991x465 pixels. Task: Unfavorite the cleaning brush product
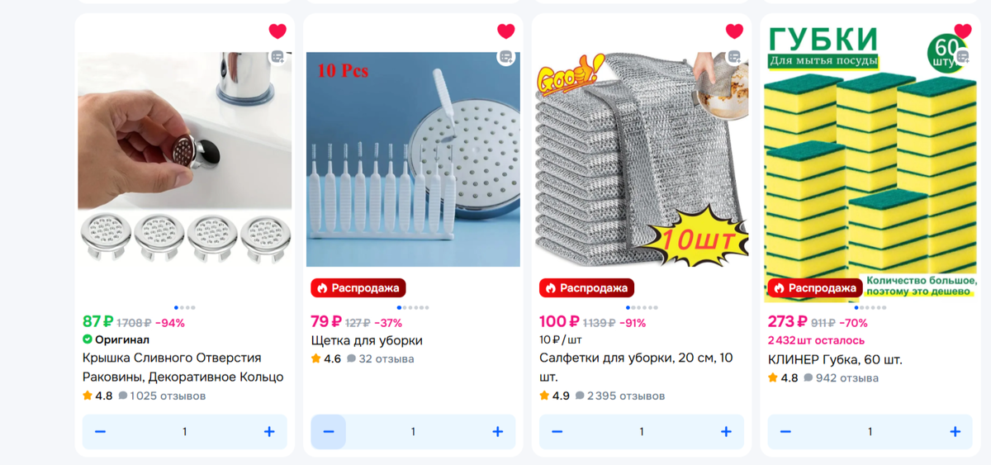(506, 31)
